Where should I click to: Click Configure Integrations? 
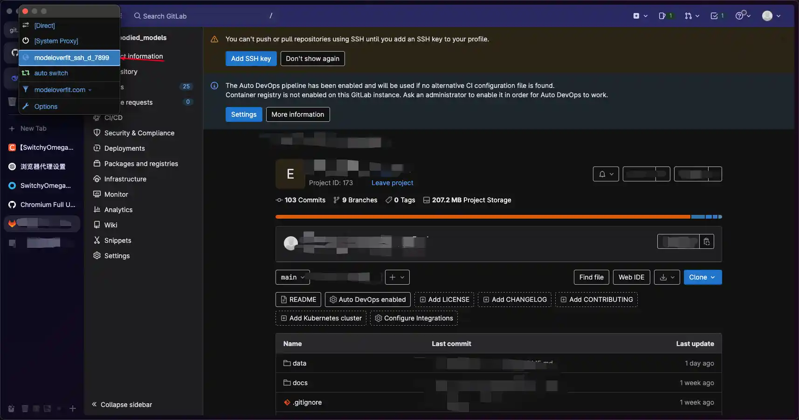414,318
